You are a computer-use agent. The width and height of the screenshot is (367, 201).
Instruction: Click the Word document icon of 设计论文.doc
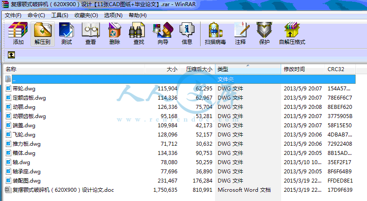[x=8, y=190]
